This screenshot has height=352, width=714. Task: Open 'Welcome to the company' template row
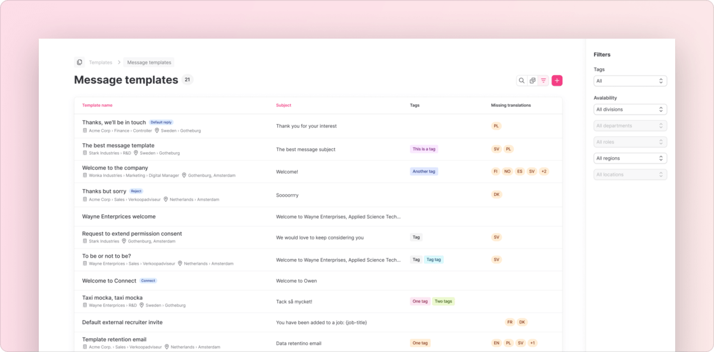click(115, 168)
